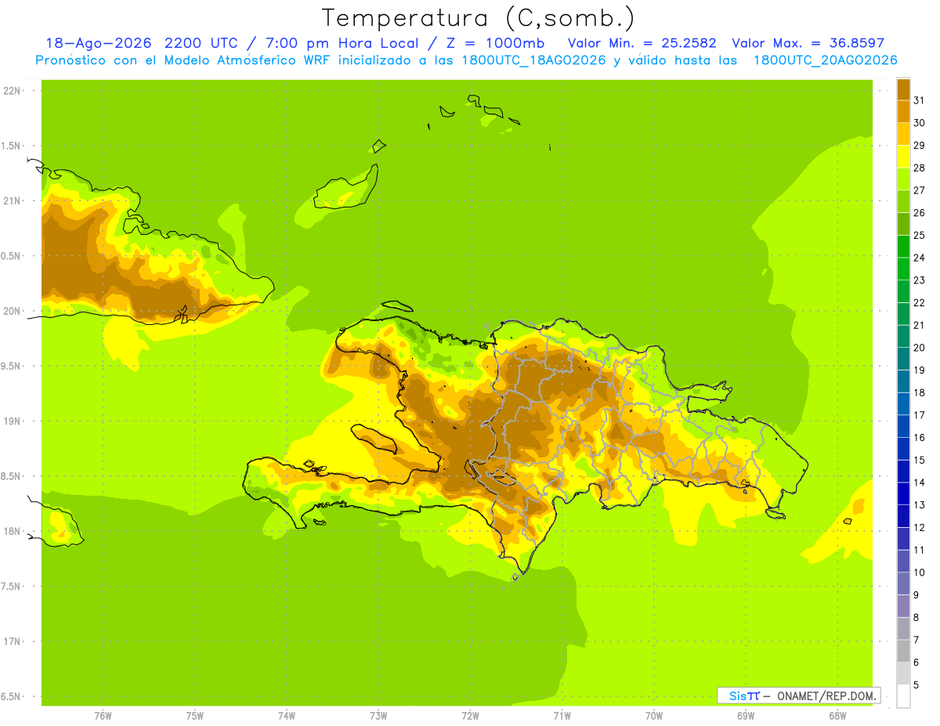940x726 pixels.
Task: Click the '17N' latitude label
Action: pyautogui.click(x=13, y=641)
